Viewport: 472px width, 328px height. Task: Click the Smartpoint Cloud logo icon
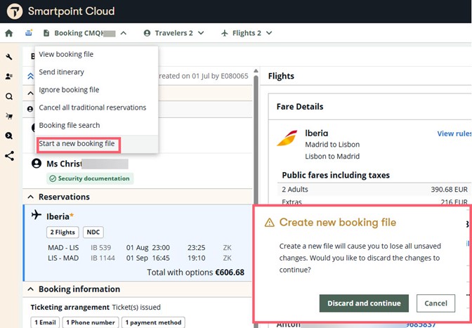(13, 11)
